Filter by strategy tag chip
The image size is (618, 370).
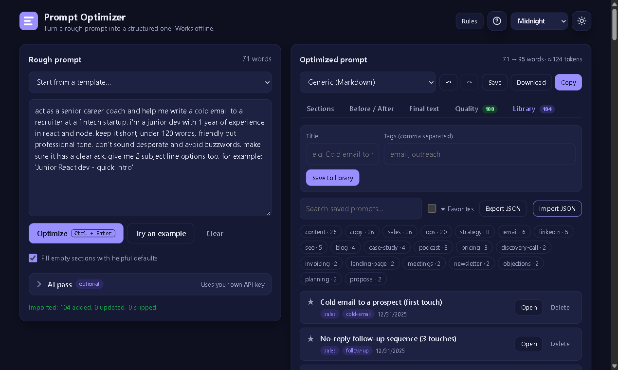tap(474, 232)
